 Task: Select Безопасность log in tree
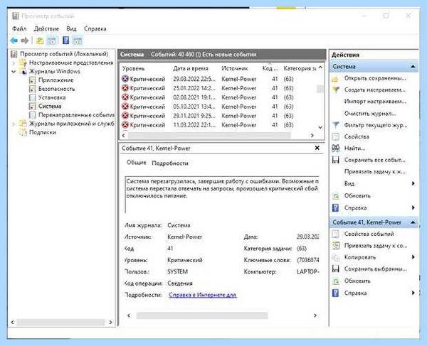(x=56, y=89)
